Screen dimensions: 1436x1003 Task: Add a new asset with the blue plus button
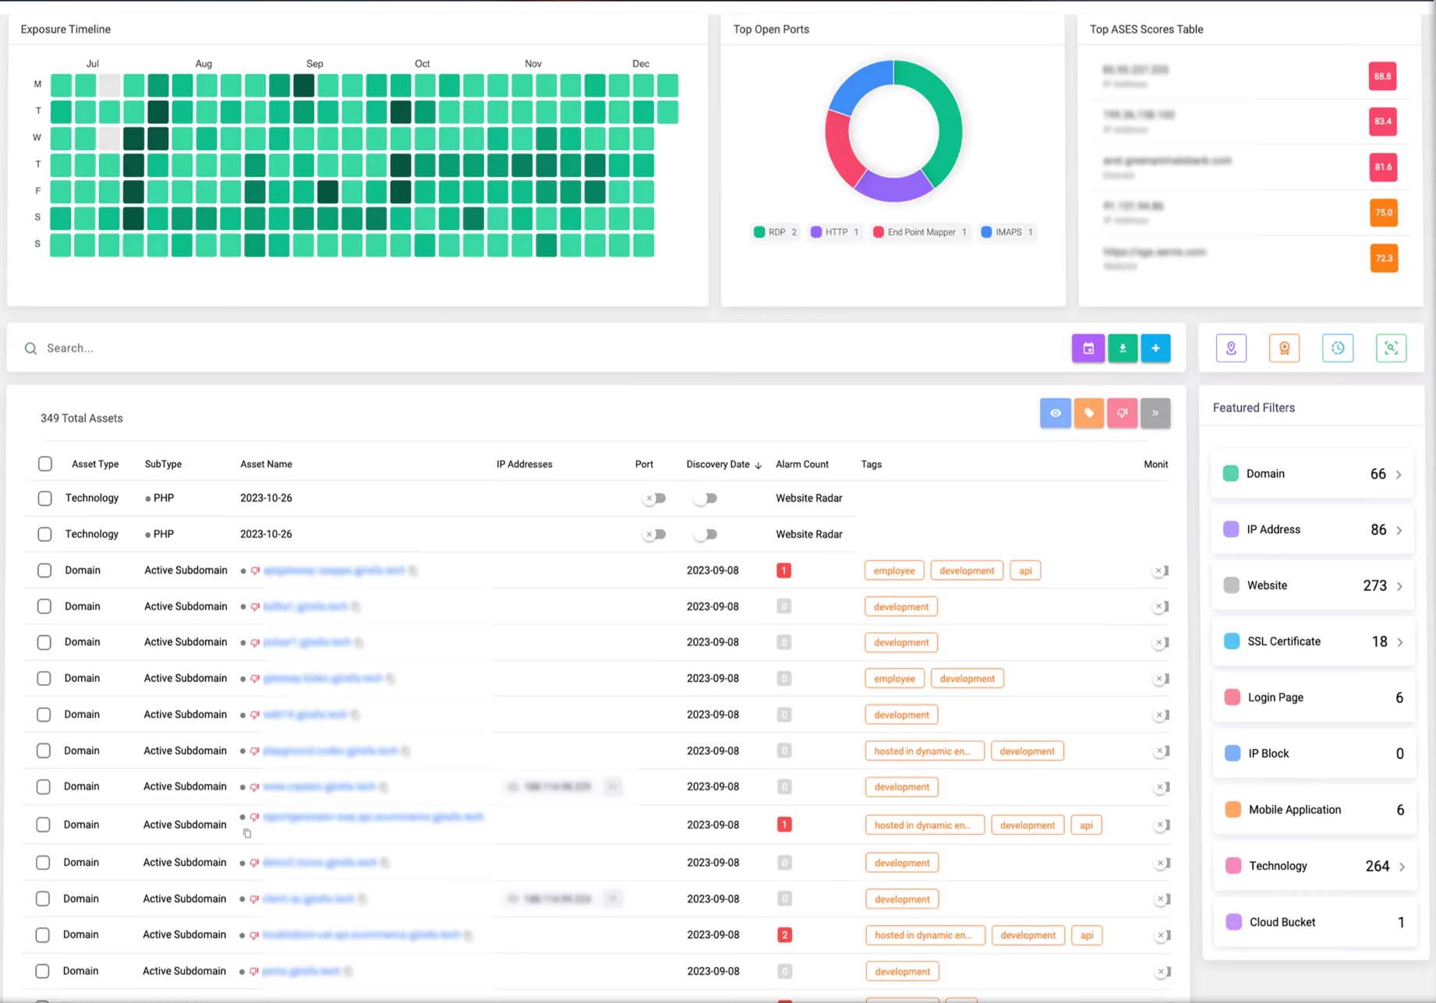coord(1155,348)
